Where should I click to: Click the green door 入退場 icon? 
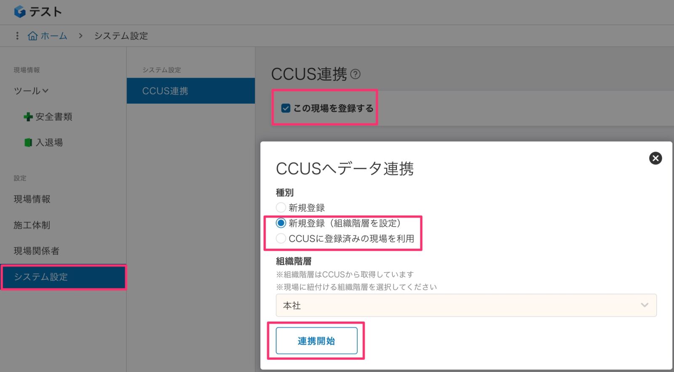[28, 142]
